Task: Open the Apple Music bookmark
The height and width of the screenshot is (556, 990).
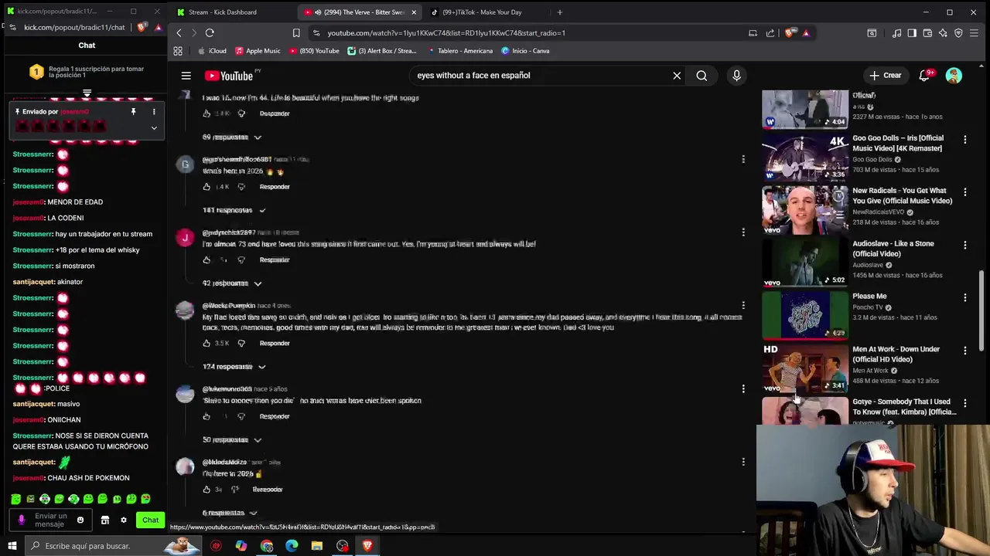Action: [x=257, y=51]
